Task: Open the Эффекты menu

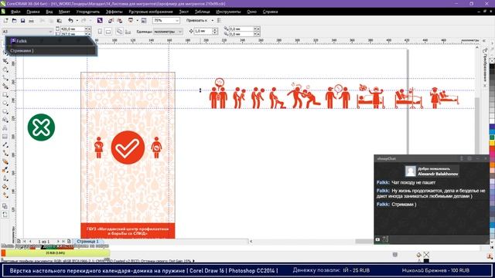Action: [x=114, y=12]
